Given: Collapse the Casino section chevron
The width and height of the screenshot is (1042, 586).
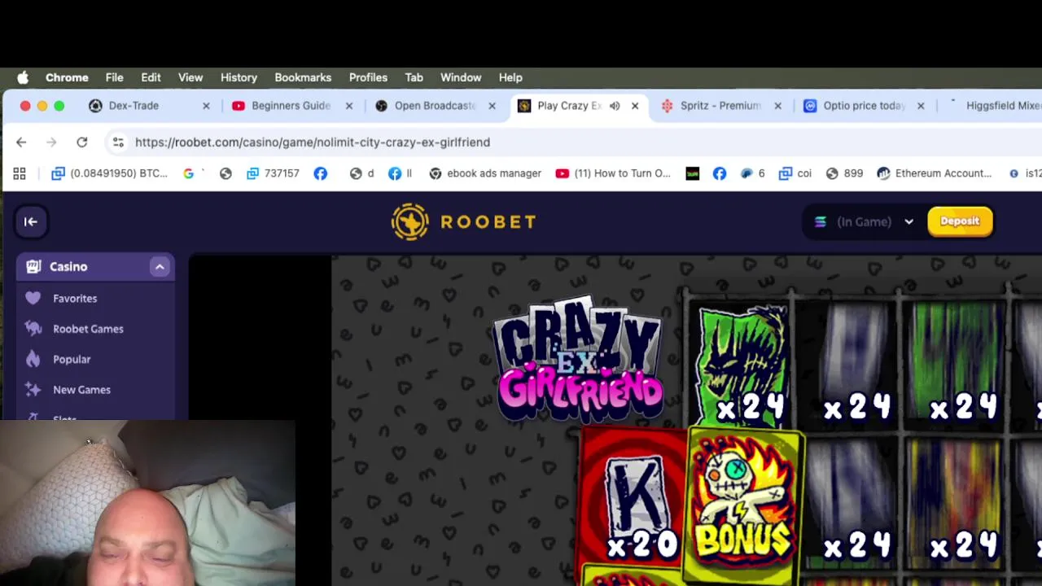Looking at the screenshot, I should (x=160, y=267).
